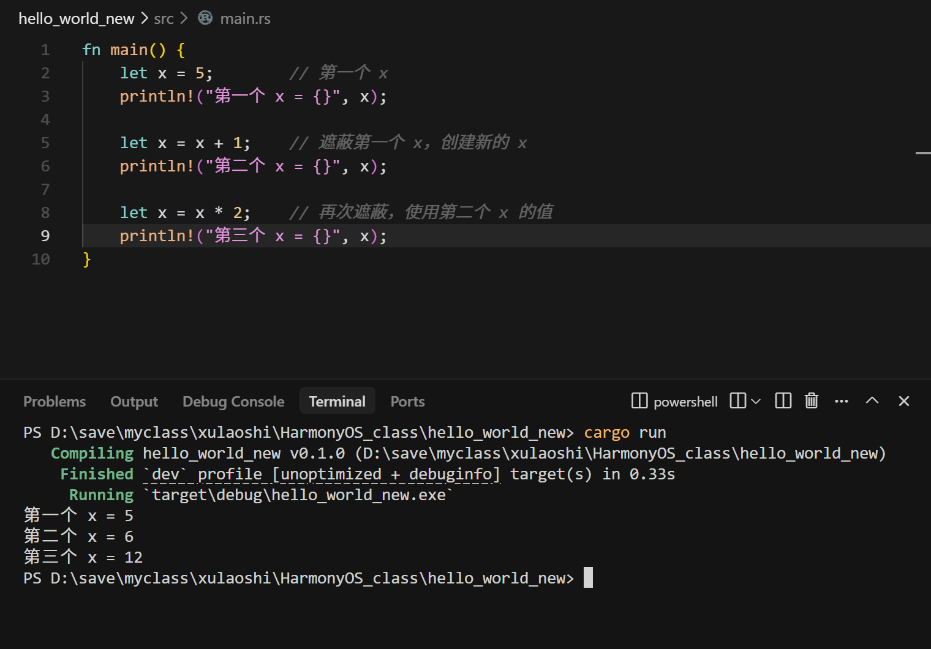Click the 'Compiling' terminal output word
This screenshot has width=931, height=649.
click(x=92, y=453)
